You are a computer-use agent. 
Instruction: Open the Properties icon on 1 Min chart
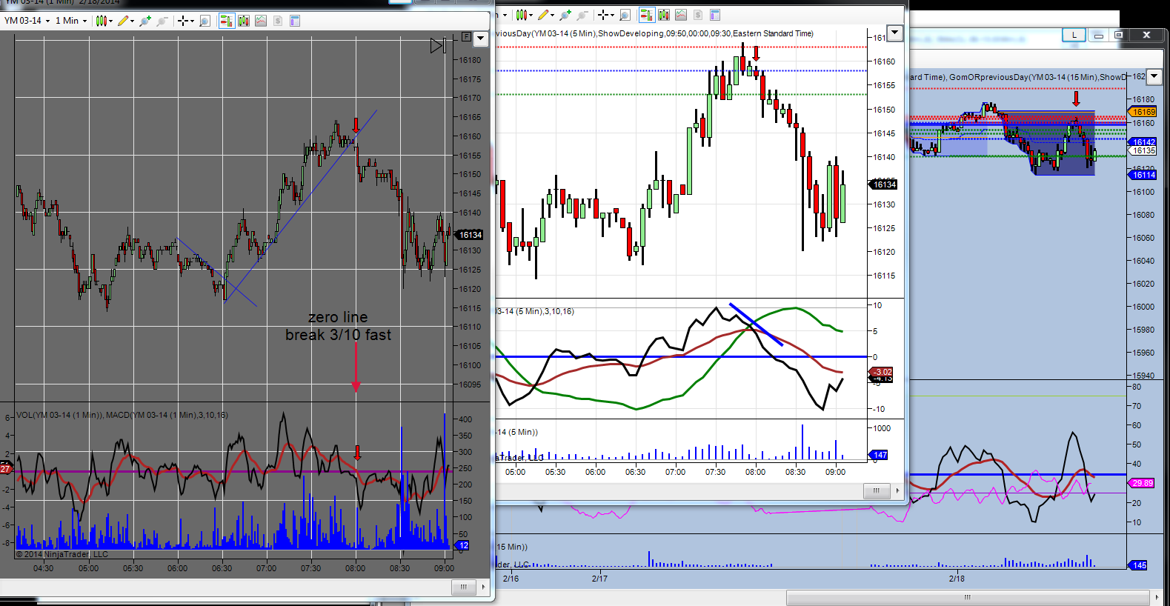click(294, 21)
